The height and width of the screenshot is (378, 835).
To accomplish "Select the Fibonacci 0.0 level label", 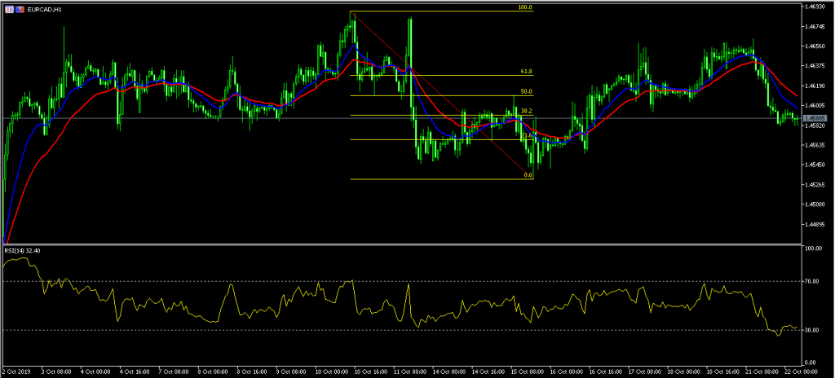I will coord(528,174).
